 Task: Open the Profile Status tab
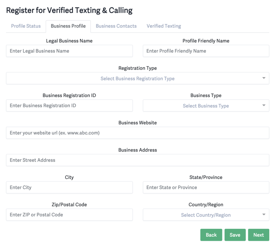click(x=26, y=26)
